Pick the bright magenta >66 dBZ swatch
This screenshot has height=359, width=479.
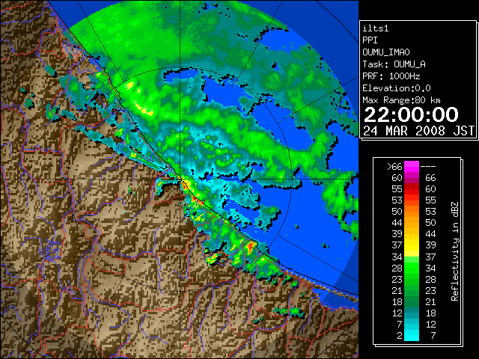(412, 166)
